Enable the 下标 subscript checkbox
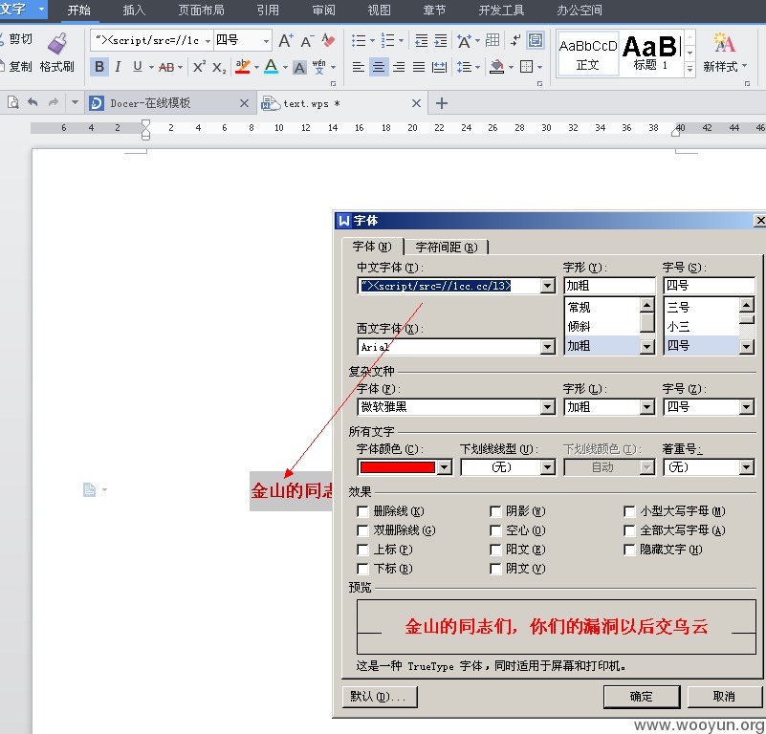This screenshot has height=734, width=766. click(362, 569)
